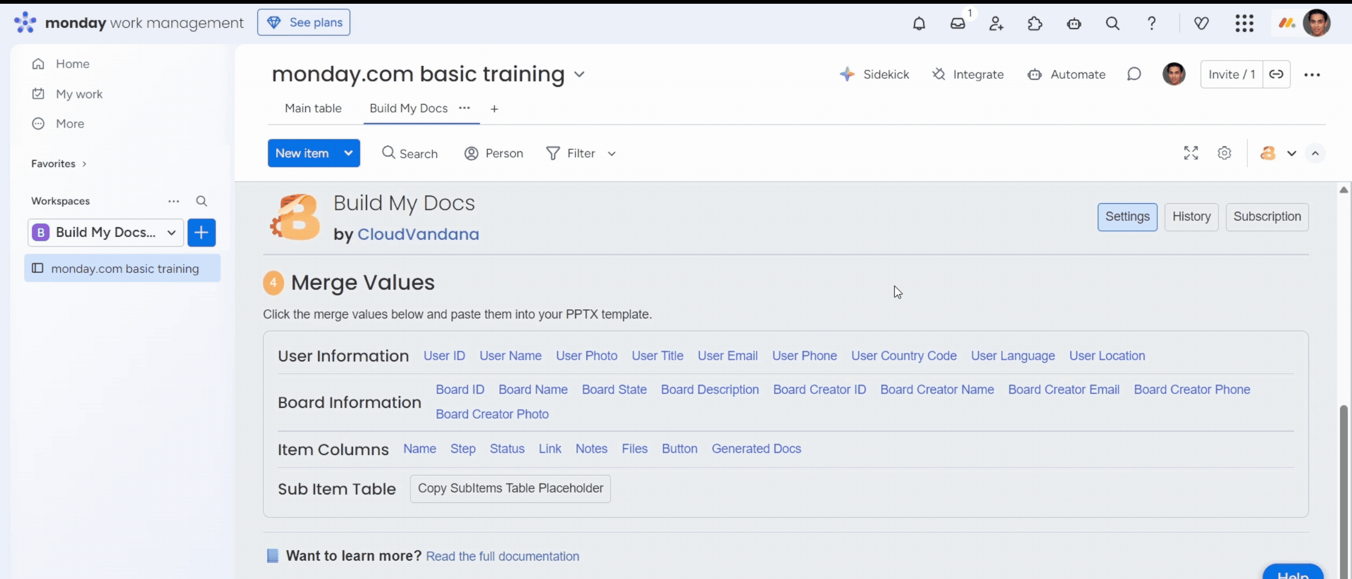The width and height of the screenshot is (1352, 579).
Task: Open the inbox tray icon
Action: tap(958, 23)
